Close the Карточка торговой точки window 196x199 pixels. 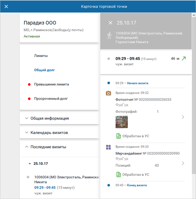click(x=6, y=7)
